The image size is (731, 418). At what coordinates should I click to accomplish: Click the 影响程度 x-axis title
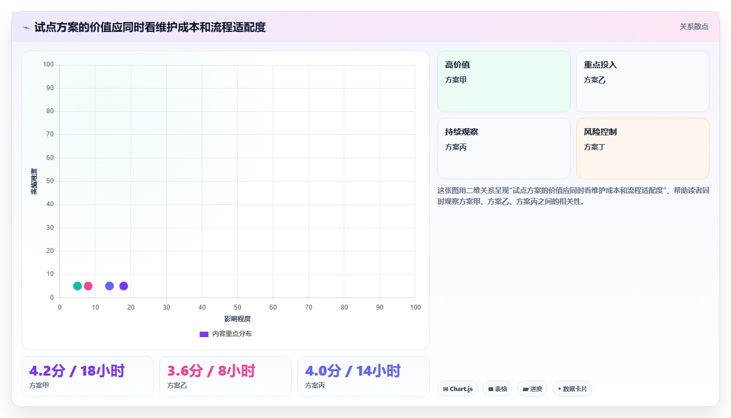(x=237, y=319)
